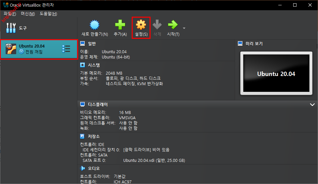Click the 16 MB video memory value
The height and width of the screenshot is (184, 318).
point(125,112)
